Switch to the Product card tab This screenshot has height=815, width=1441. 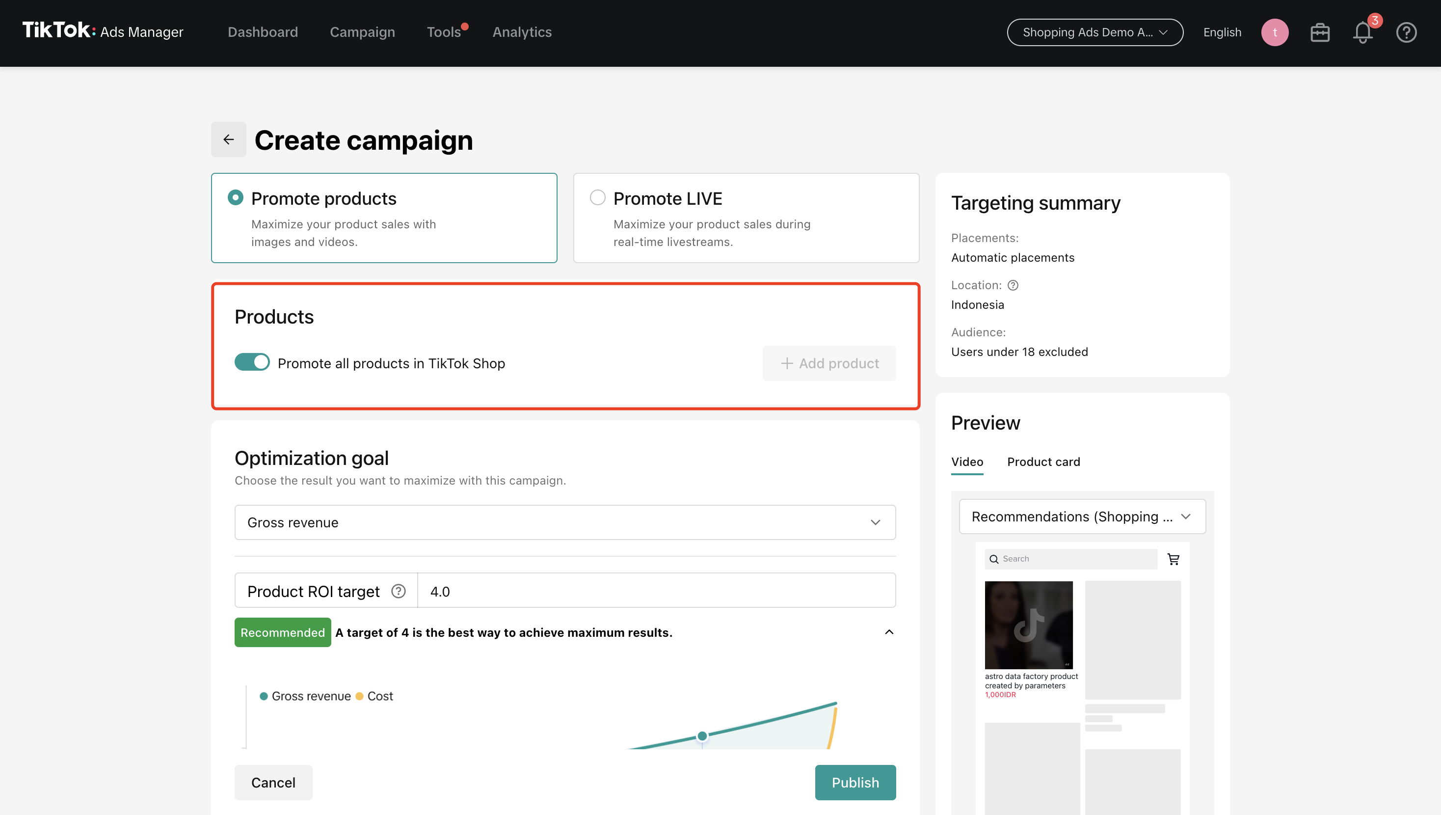click(x=1043, y=462)
